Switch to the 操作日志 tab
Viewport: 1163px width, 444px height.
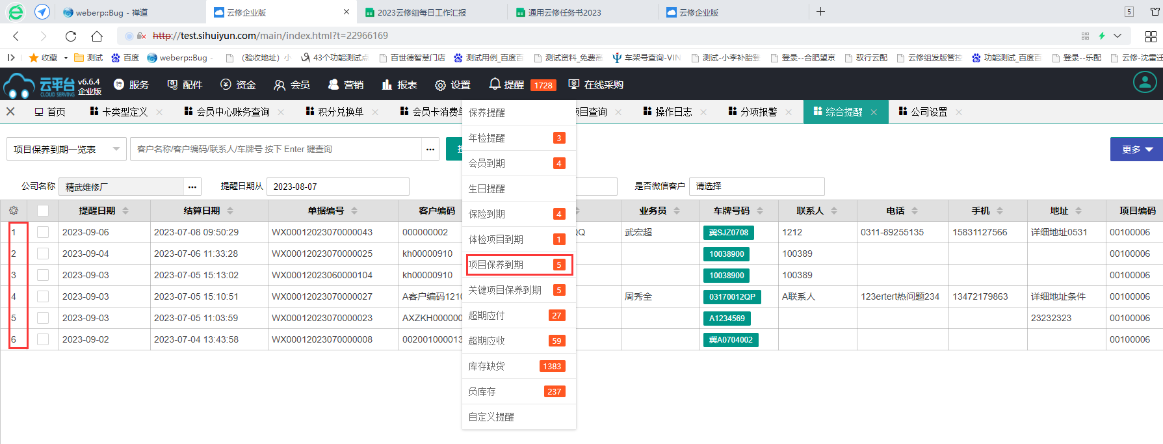(x=673, y=112)
